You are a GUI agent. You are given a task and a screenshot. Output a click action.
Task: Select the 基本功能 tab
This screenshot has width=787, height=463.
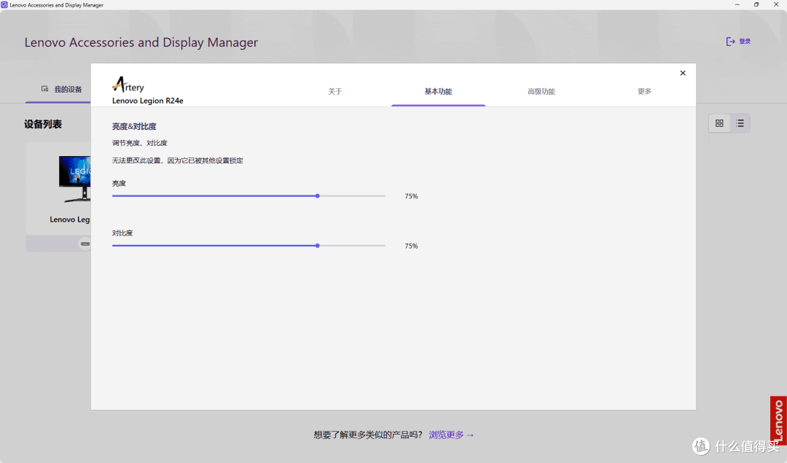coord(438,91)
